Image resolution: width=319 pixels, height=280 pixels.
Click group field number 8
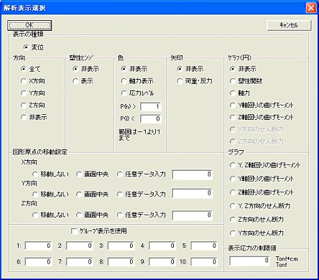click(121, 262)
